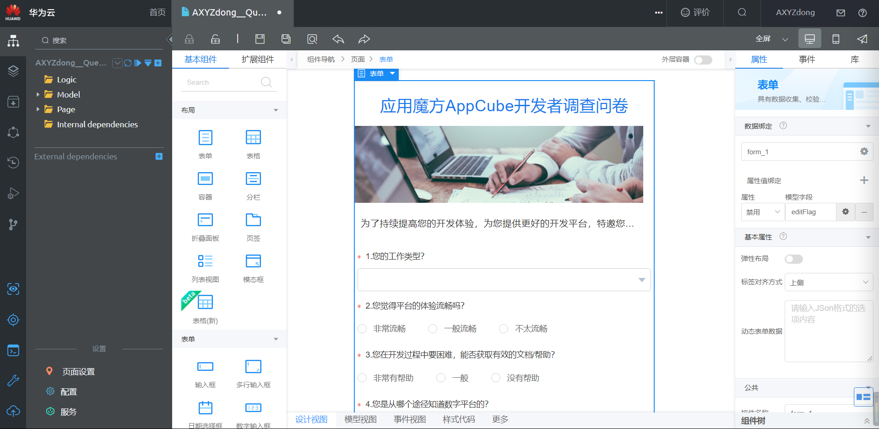Viewport: 879px width, 429px height.
Task: Open the three dots more menu
Action: [659, 13]
